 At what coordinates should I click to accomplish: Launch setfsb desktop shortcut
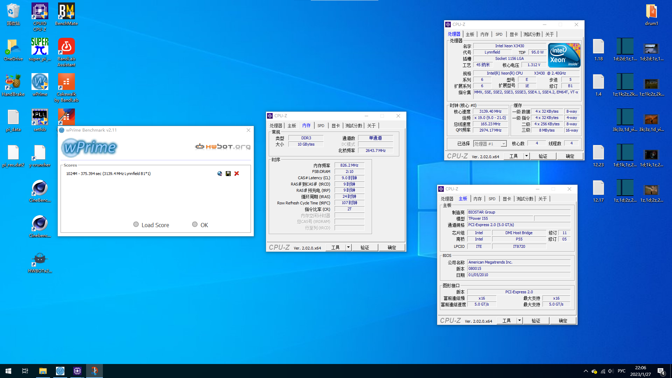click(x=40, y=120)
